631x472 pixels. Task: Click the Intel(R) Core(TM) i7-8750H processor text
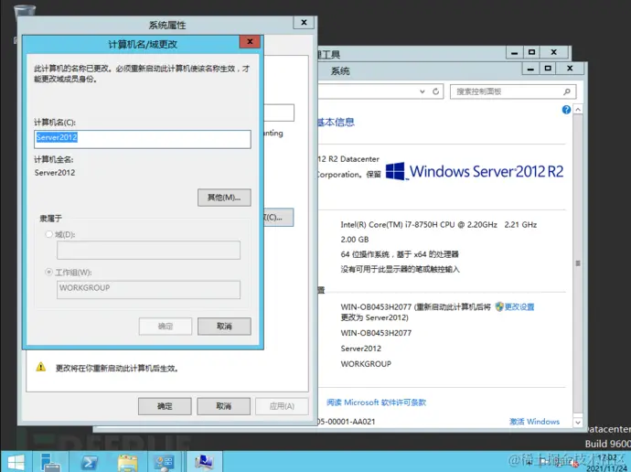[x=439, y=224]
